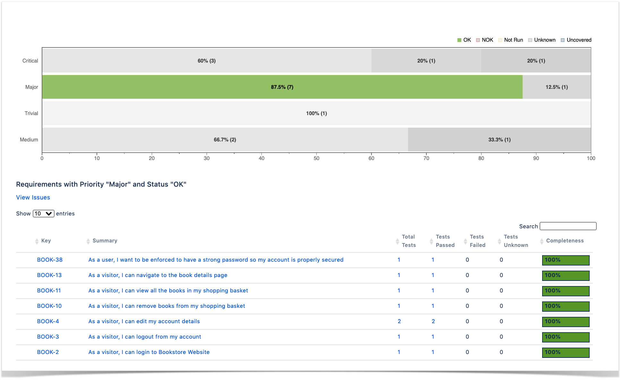Click the Search input field
The image size is (623, 380).
568,226
